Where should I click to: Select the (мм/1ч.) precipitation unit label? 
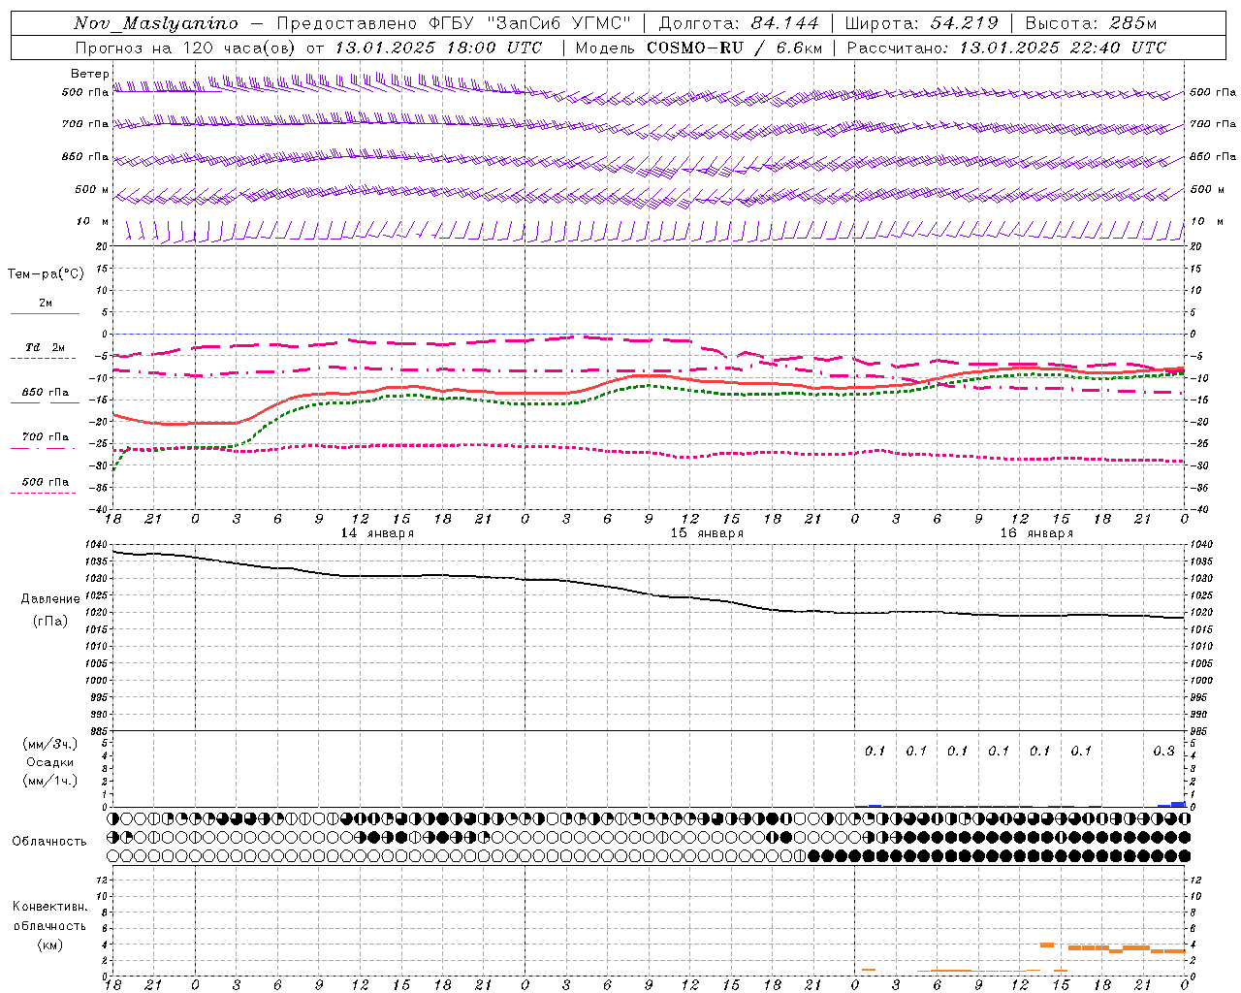pos(50,781)
